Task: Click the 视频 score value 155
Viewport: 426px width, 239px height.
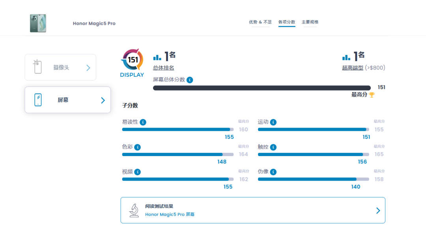Action: (x=228, y=187)
